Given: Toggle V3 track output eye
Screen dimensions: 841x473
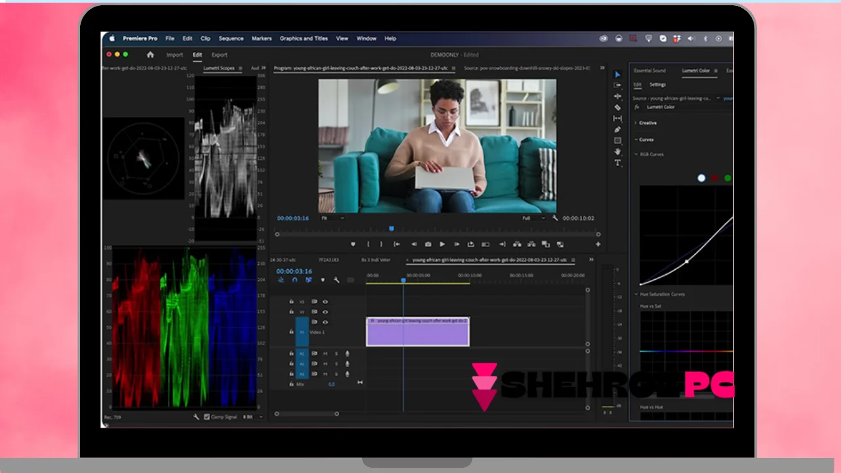Looking at the screenshot, I should click(325, 302).
